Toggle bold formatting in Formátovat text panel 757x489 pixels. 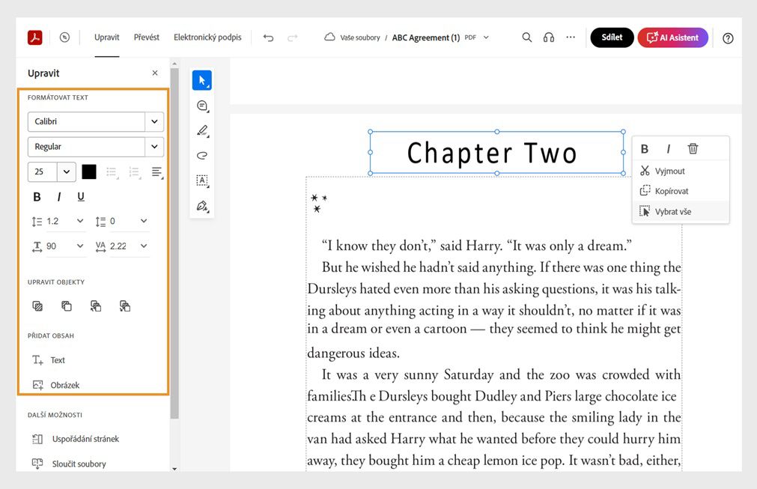(36, 196)
